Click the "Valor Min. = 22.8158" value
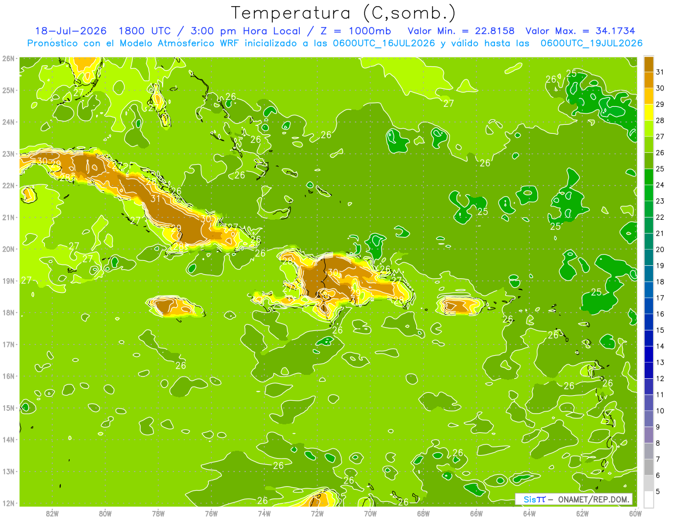This screenshot has width=675, height=521. 461,31
